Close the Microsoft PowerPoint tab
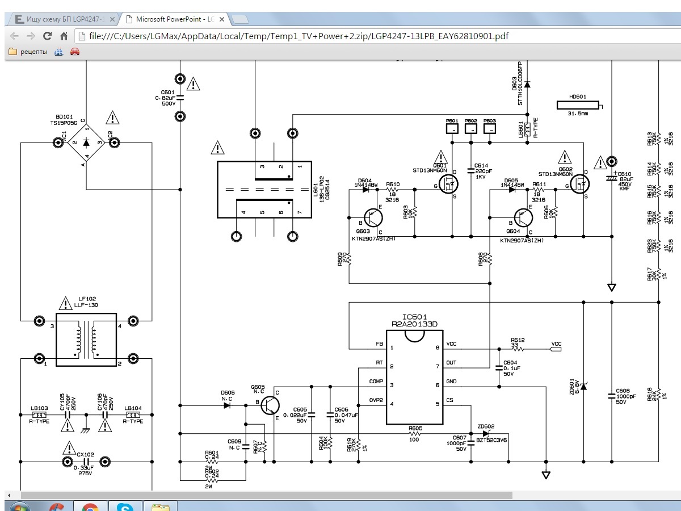This screenshot has height=511, width=681. pos(221,19)
